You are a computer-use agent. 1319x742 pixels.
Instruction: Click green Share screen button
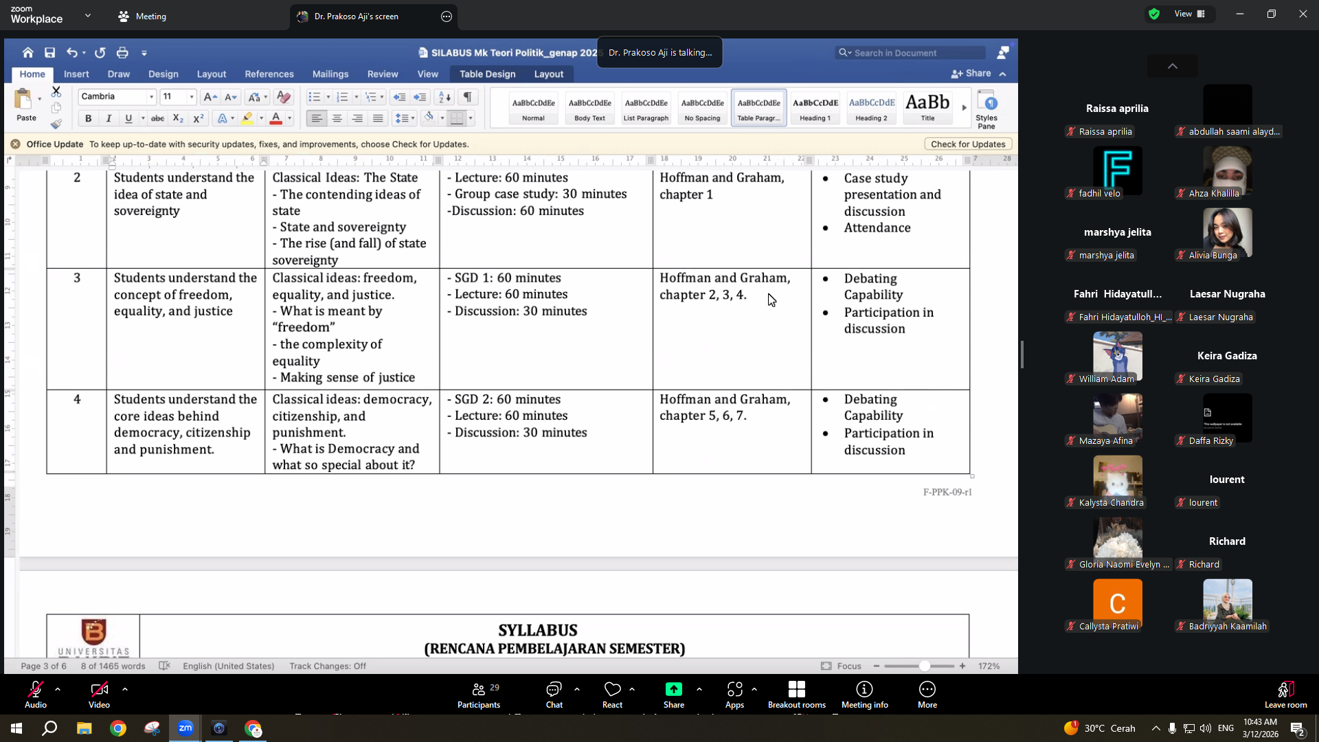(673, 695)
